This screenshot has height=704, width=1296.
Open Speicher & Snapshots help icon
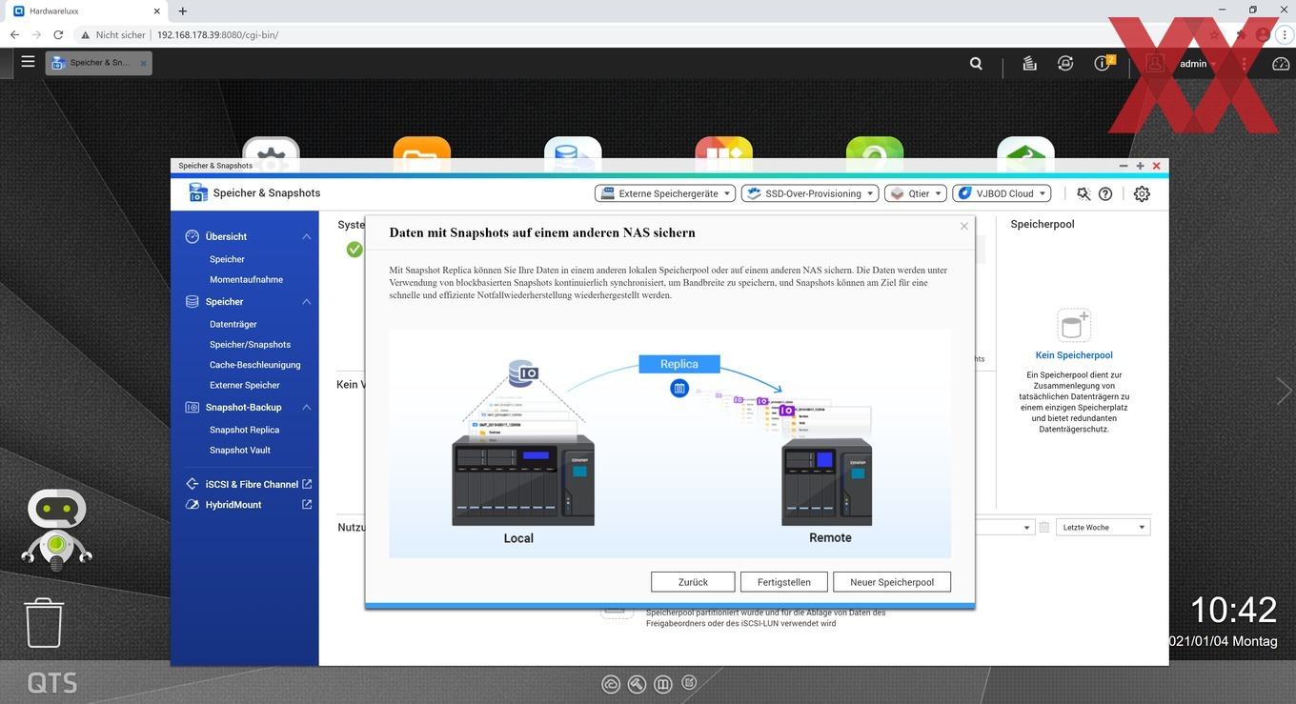[1105, 193]
